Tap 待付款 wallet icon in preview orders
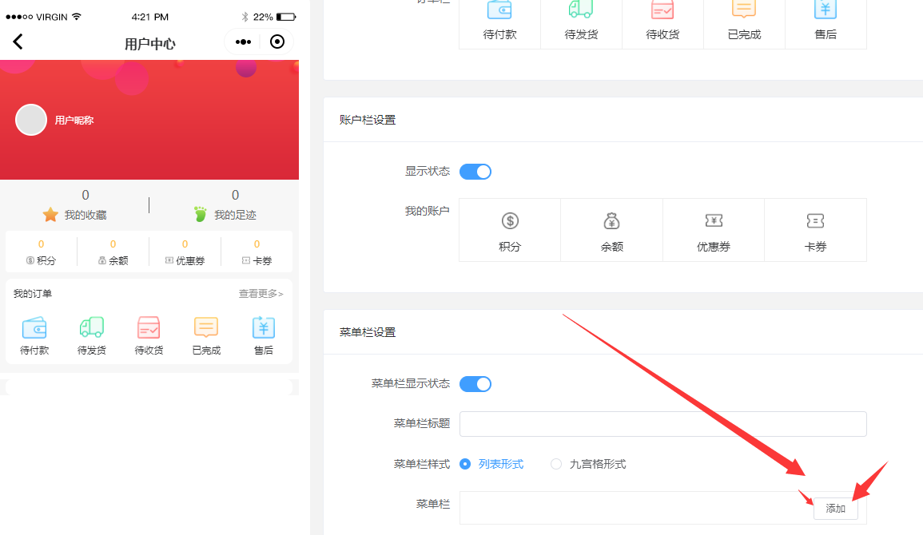Image resolution: width=923 pixels, height=535 pixels. click(x=34, y=327)
